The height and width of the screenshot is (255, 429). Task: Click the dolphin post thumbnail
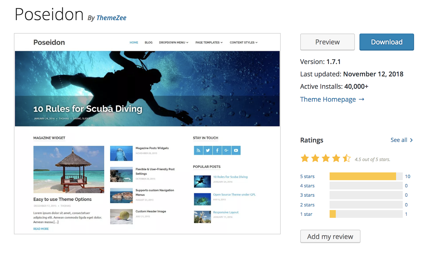pos(121,153)
